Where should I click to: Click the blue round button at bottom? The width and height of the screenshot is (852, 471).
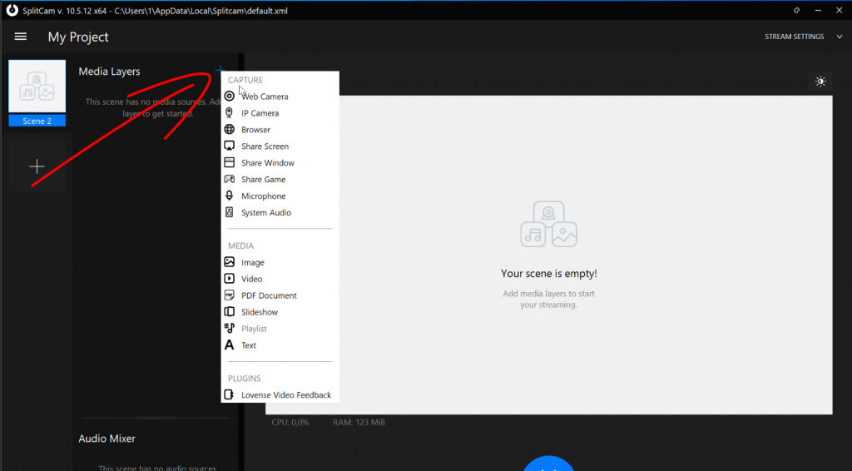pos(549,464)
